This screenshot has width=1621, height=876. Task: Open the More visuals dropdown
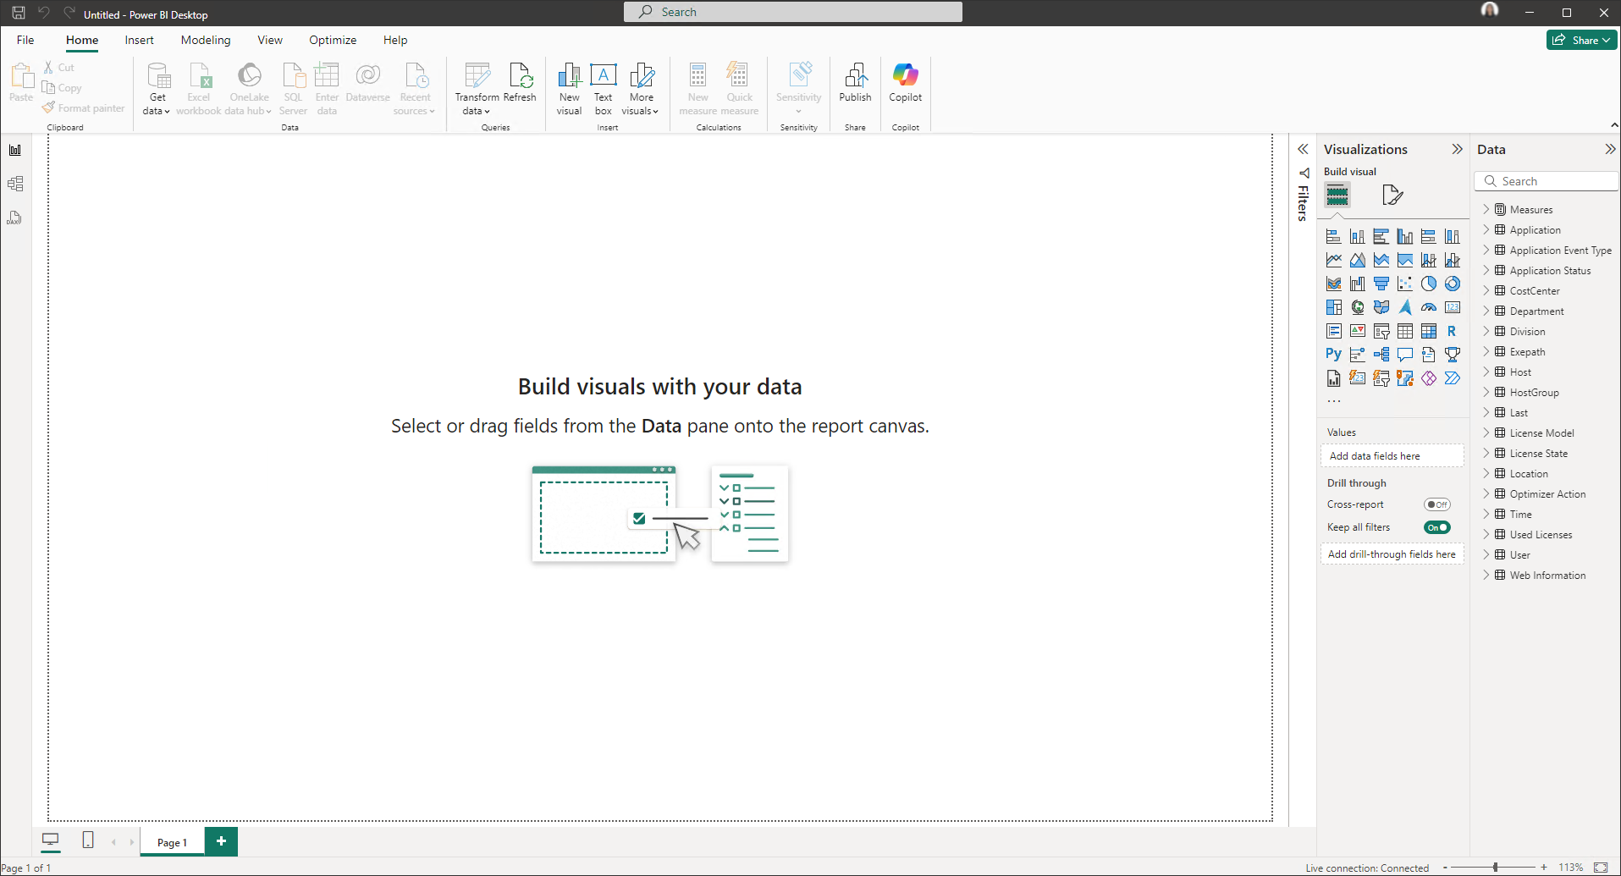[x=641, y=89]
